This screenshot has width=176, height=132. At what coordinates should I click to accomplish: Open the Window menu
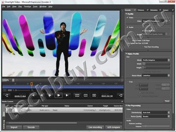coord(43,7)
